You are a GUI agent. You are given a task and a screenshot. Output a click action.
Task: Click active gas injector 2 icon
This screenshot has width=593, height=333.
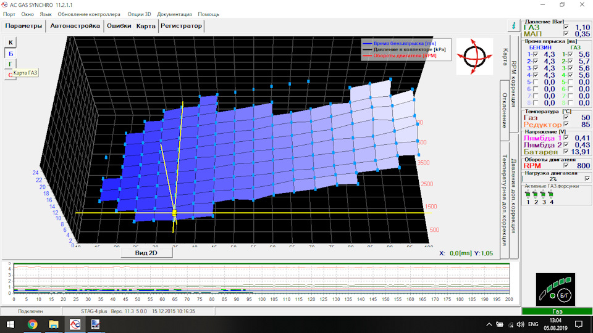(536, 195)
